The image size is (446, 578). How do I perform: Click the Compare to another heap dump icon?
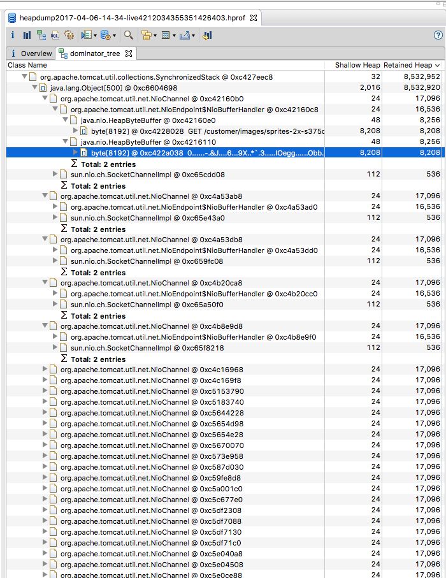207,35
